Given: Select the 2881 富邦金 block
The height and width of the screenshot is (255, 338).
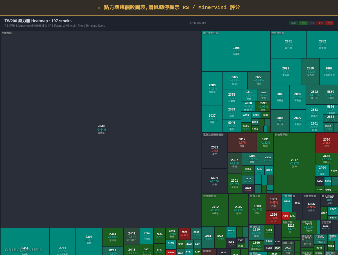Looking at the screenshot, I should pyautogui.click(x=288, y=44).
